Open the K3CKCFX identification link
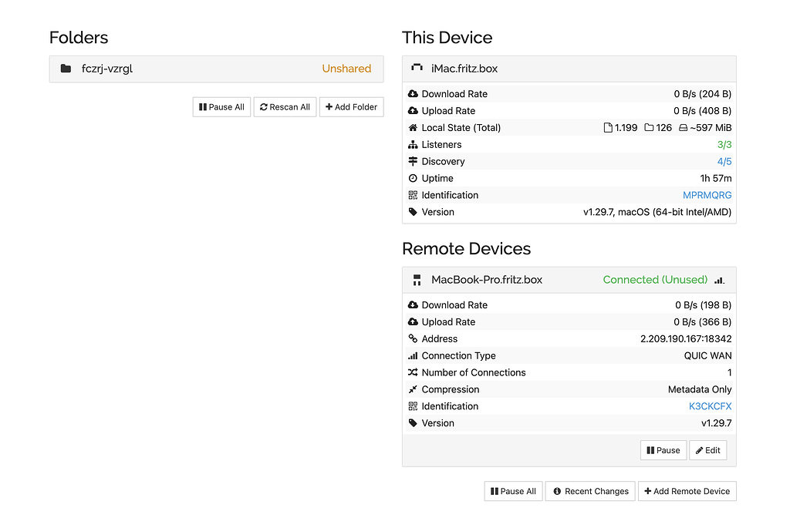 pos(710,407)
